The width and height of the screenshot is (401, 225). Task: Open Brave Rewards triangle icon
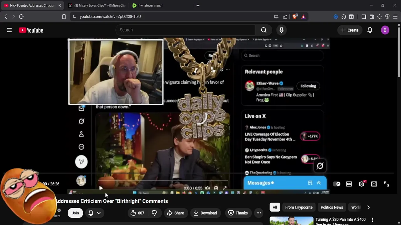pyautogui.click(x=303, y=17)
